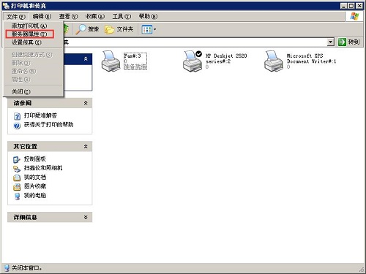Expand the 详细信息 (Details) panel

tap(86, 217)
